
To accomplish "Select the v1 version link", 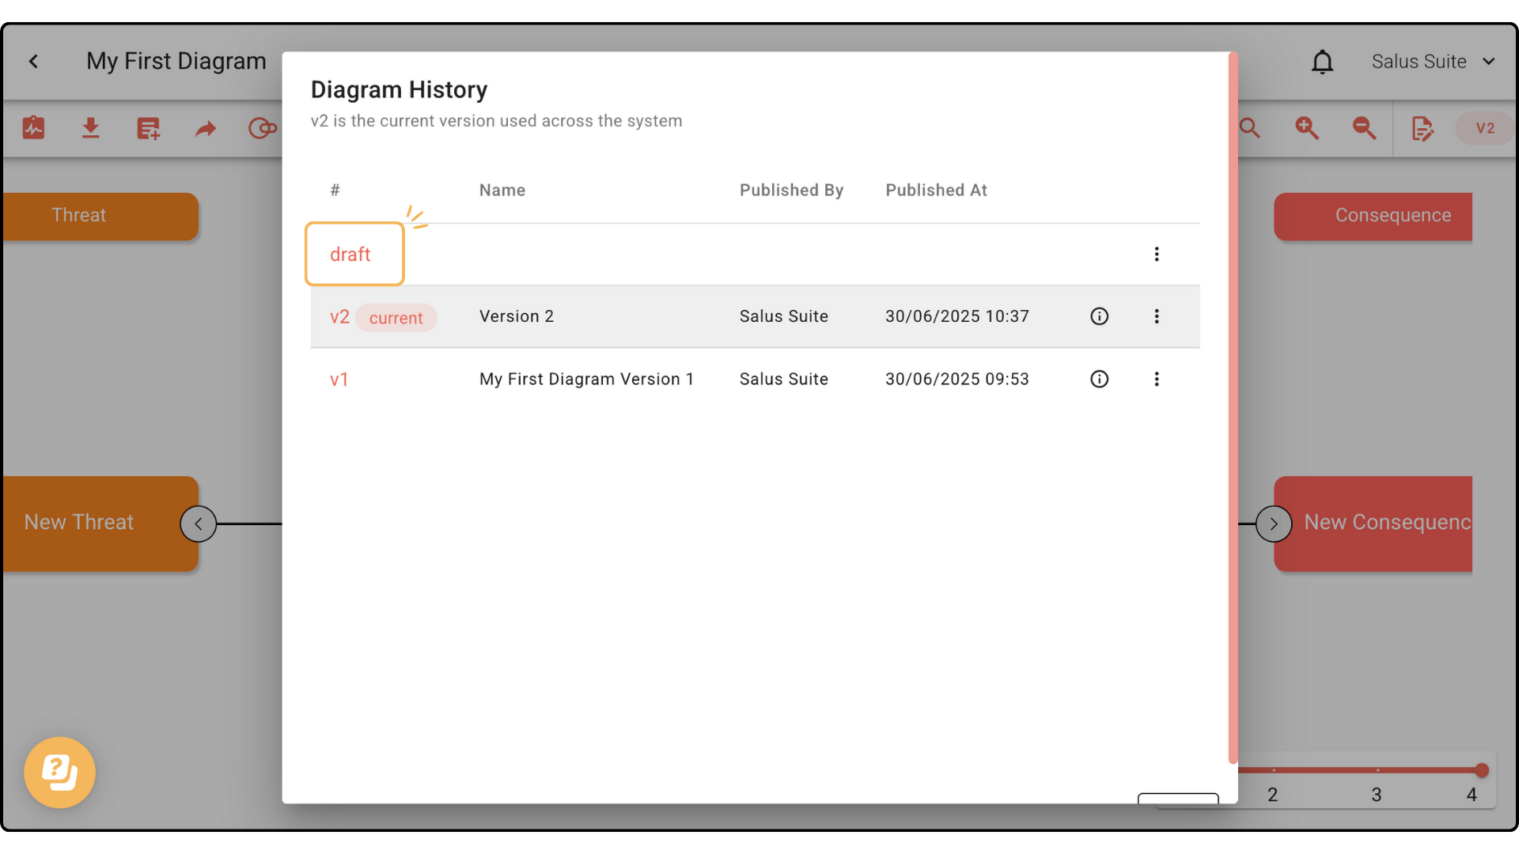I will pyautogui.click(x=339, y=380).
